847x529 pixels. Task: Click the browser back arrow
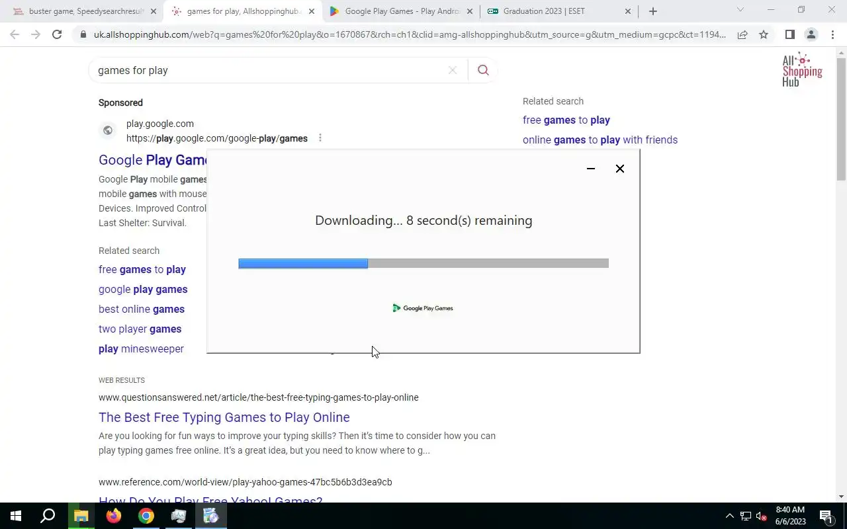click(x=15, y=34)
